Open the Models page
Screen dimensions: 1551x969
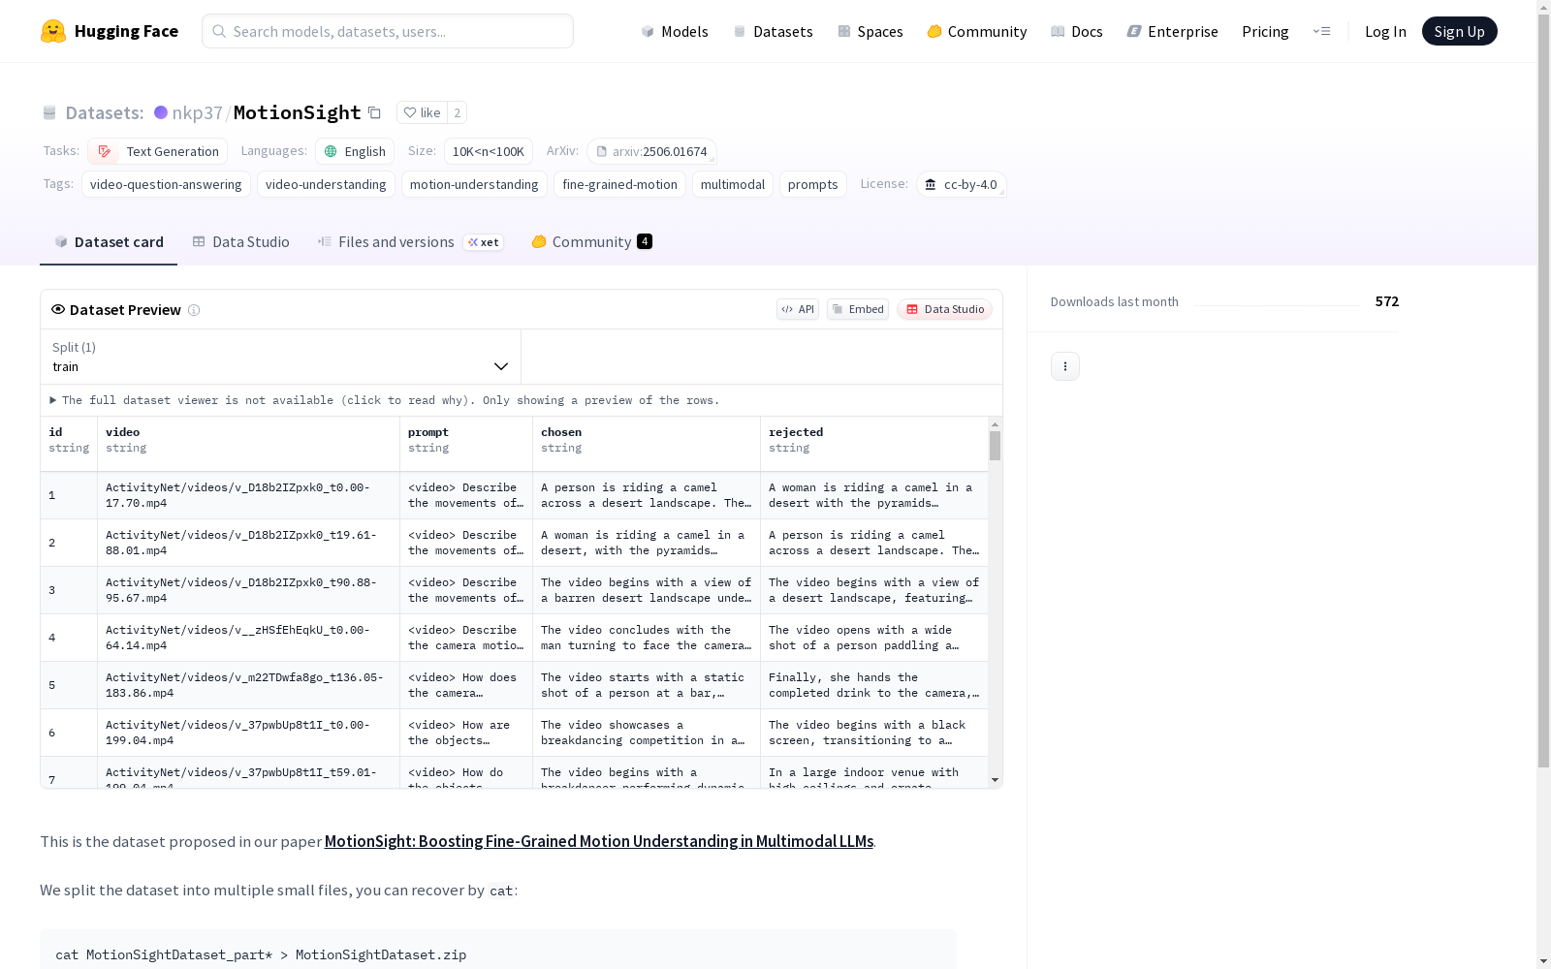pos(675,31)
